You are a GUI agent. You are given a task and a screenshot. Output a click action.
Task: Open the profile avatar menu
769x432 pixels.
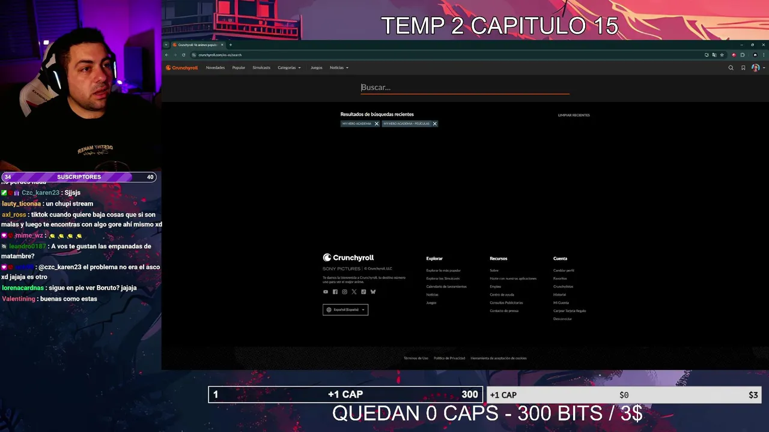[x=756, y=68]
